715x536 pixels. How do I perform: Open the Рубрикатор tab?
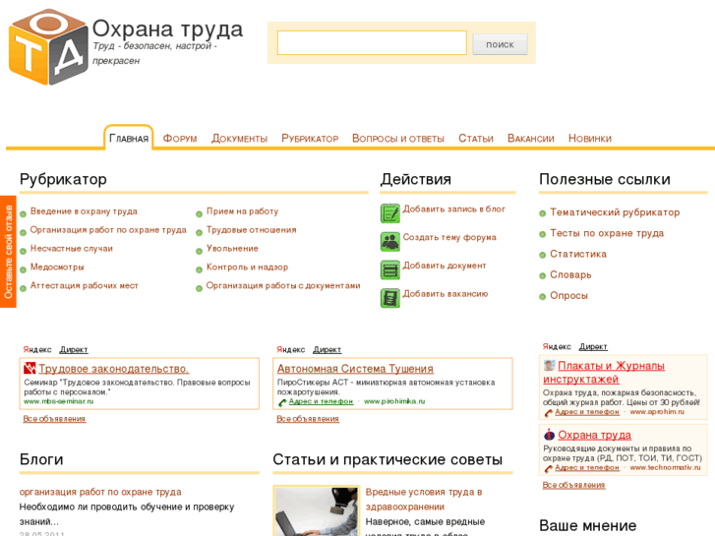[x=310, y=139]
